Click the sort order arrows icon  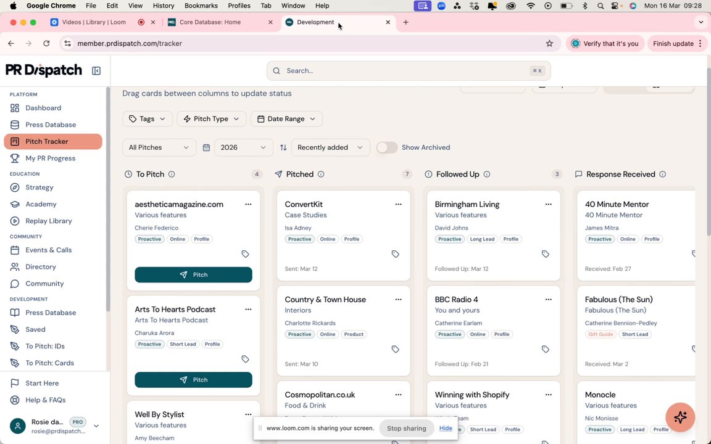(x=283, y=148)
